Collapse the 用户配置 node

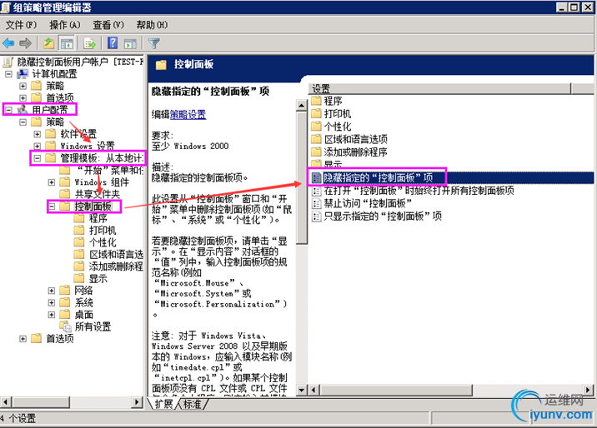point(8,110)
